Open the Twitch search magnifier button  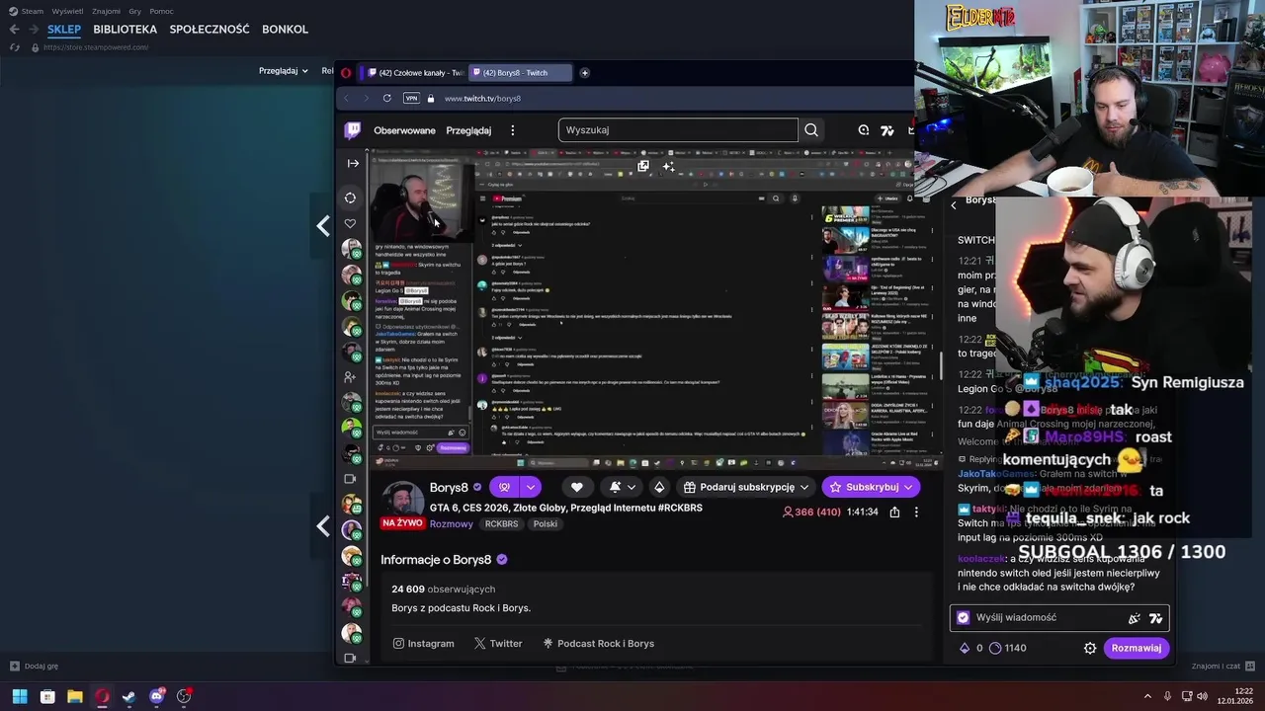811,130
